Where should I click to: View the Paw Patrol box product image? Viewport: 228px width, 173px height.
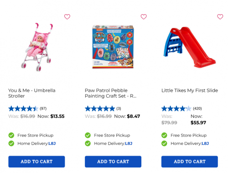tap(113, 47)
